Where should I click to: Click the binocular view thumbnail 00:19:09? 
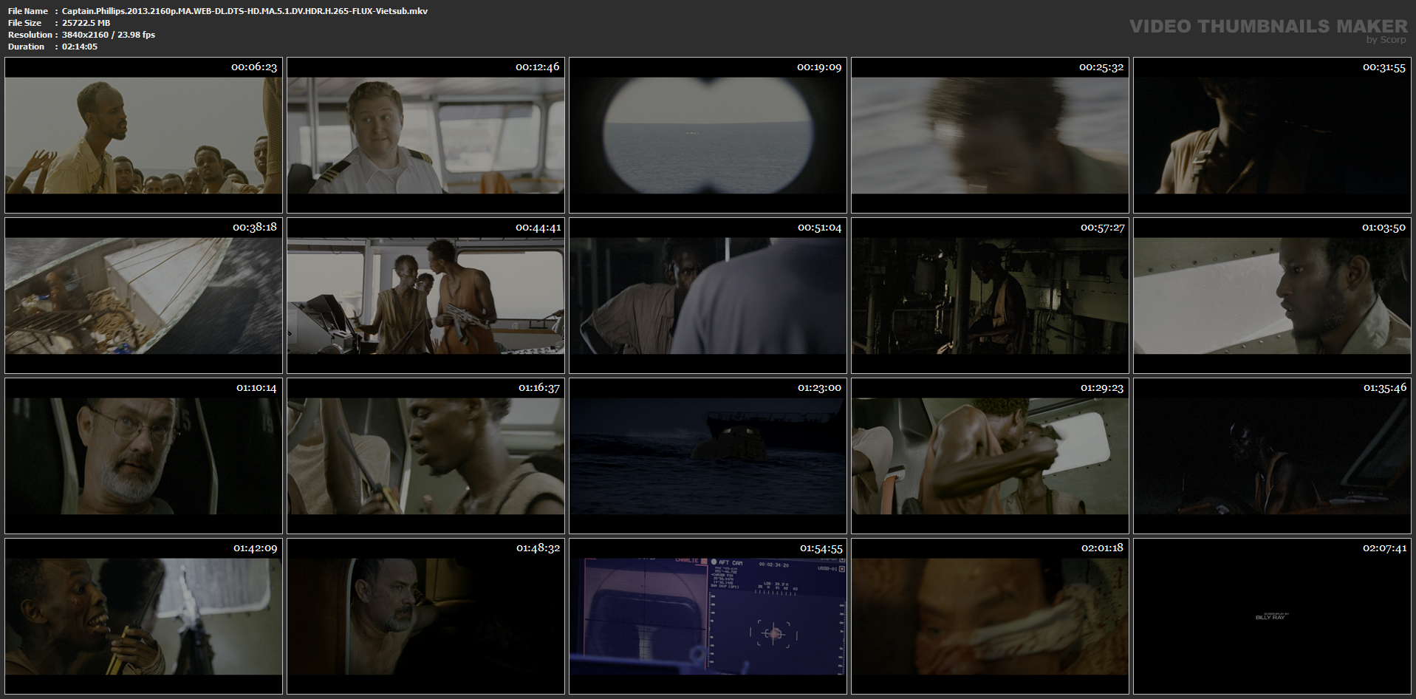pos(708,135)
